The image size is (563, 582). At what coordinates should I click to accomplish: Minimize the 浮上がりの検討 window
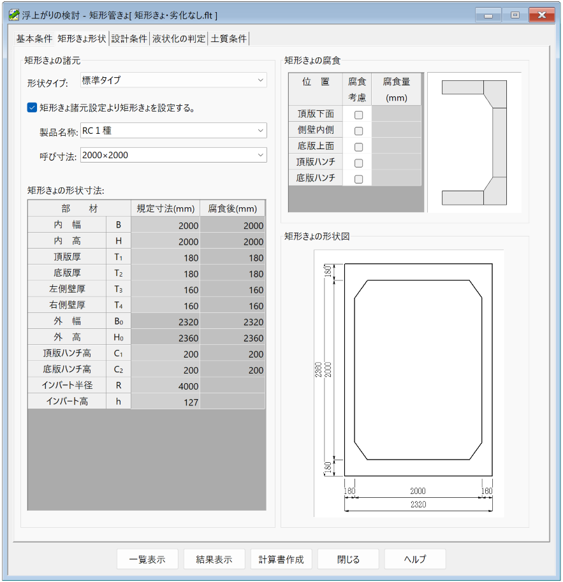click(488, 15)
